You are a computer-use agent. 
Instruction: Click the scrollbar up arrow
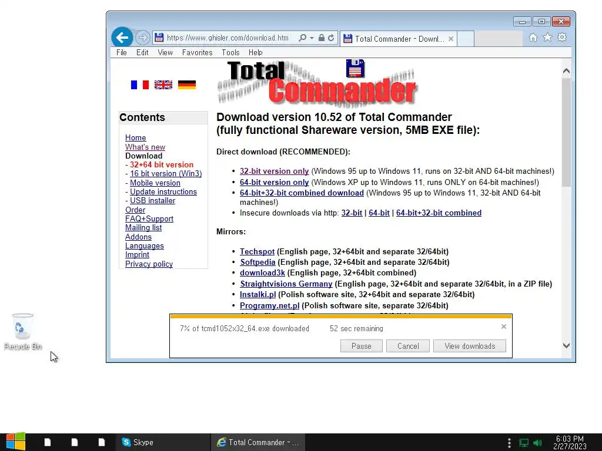[566, 71]
